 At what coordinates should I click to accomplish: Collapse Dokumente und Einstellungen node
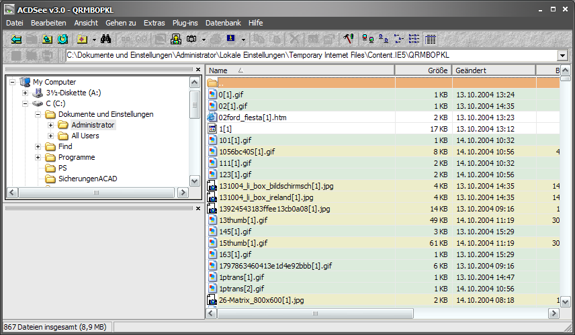(38, 114)
